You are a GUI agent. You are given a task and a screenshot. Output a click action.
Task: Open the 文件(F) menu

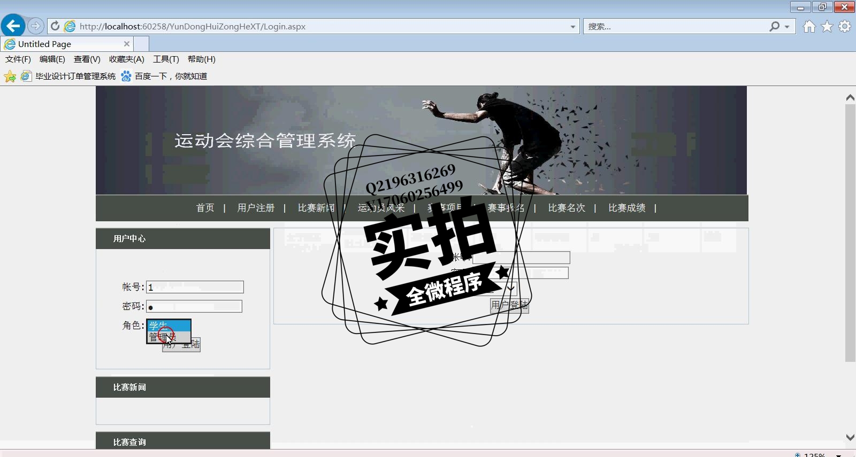18,59
